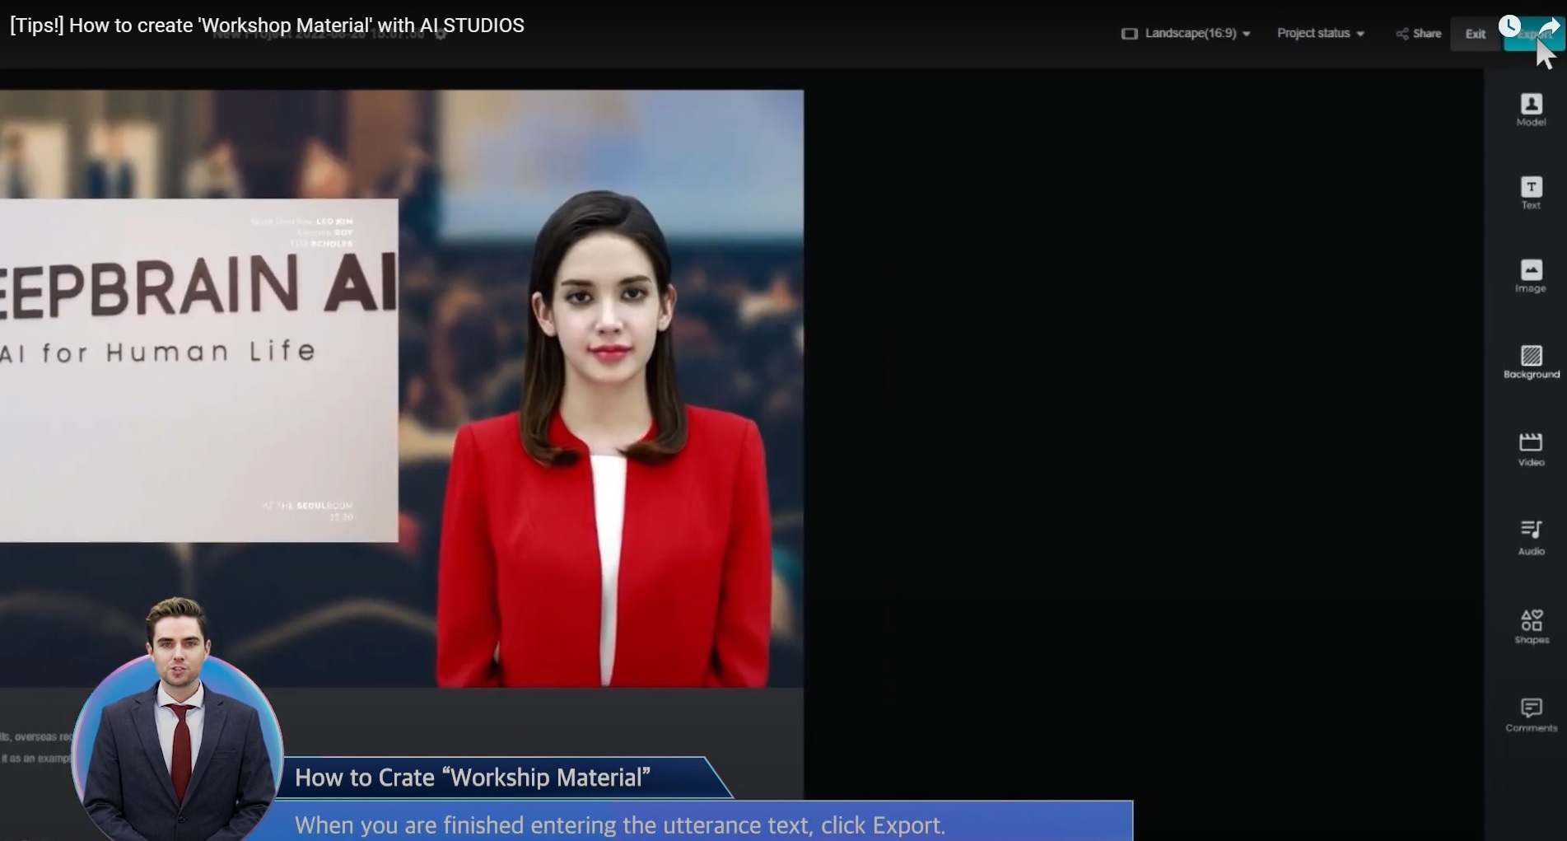
Task: Open the Comments panel in sidebar
Action: 1531,715
